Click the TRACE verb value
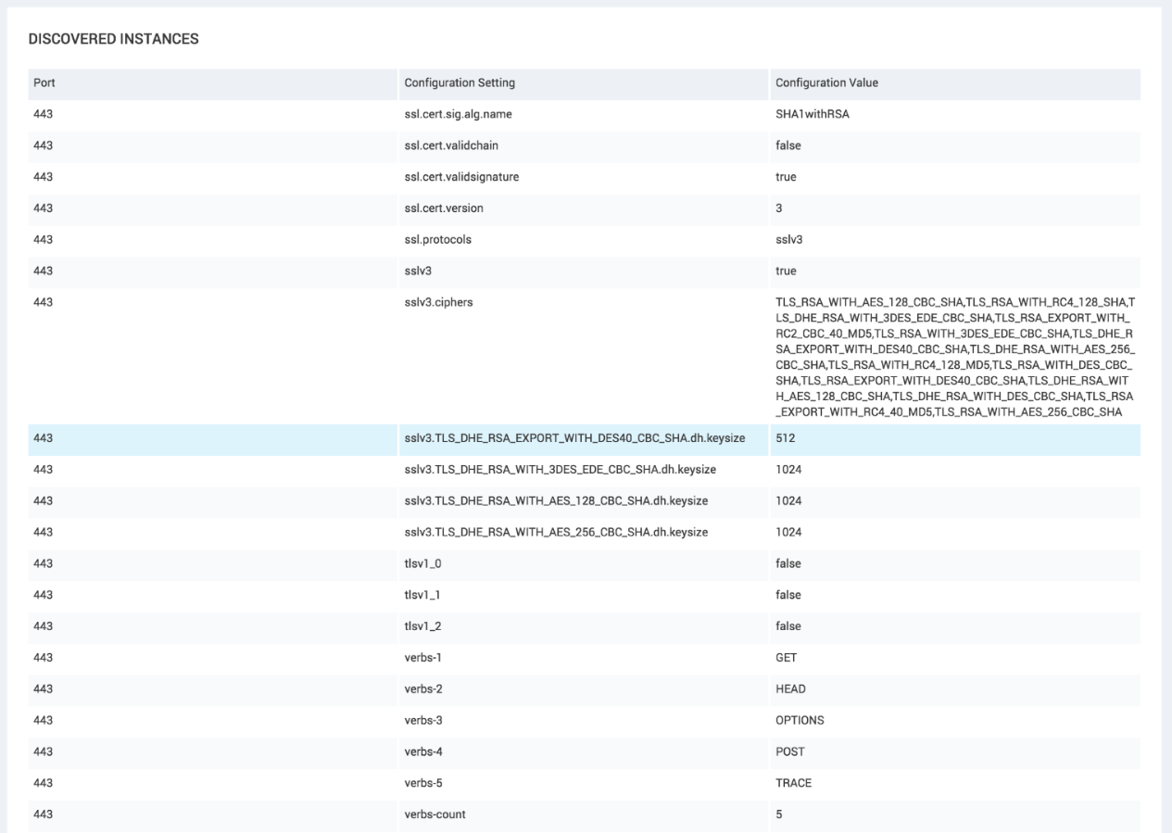Screen dimensions: 1172x833 [793, 783]
